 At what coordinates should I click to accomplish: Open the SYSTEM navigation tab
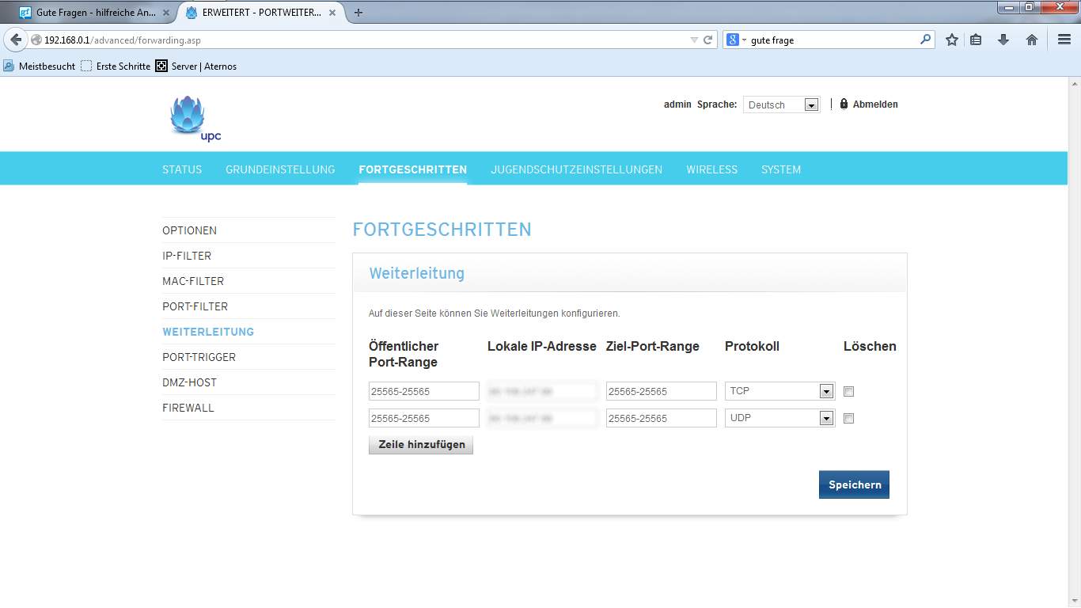[x=781, y=169]
